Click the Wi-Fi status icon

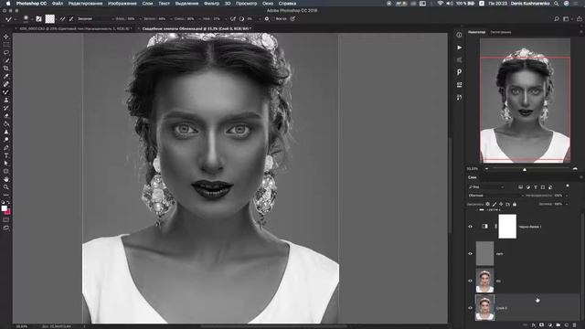[441, 4]
